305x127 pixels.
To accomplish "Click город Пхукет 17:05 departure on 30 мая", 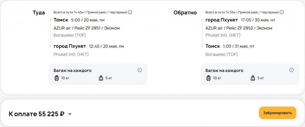I will click(x=237, y=20).
